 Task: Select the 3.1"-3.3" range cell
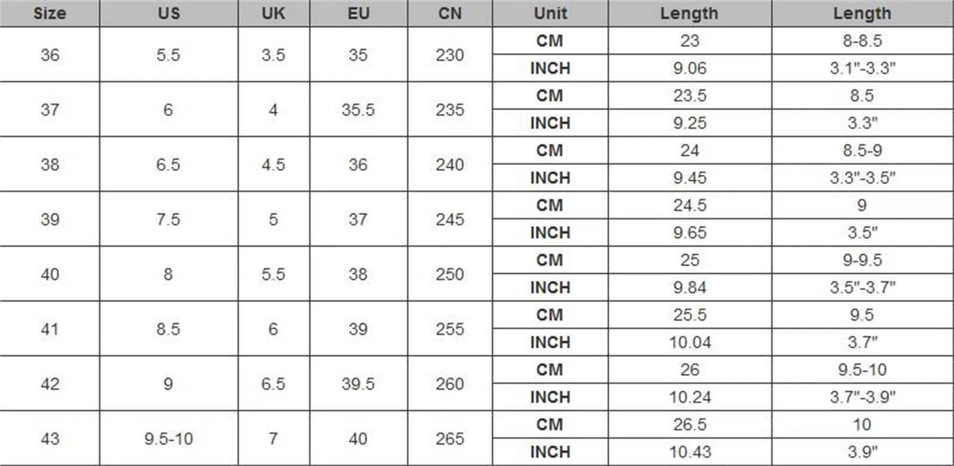click(x=862, y=69)
